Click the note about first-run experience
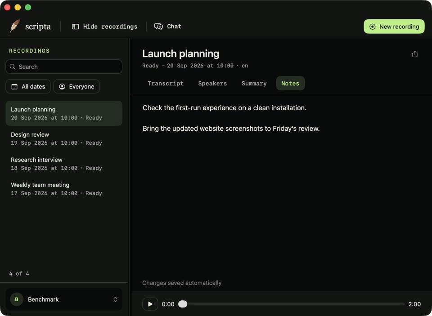The image size is (432, 316). click(224, 108)
